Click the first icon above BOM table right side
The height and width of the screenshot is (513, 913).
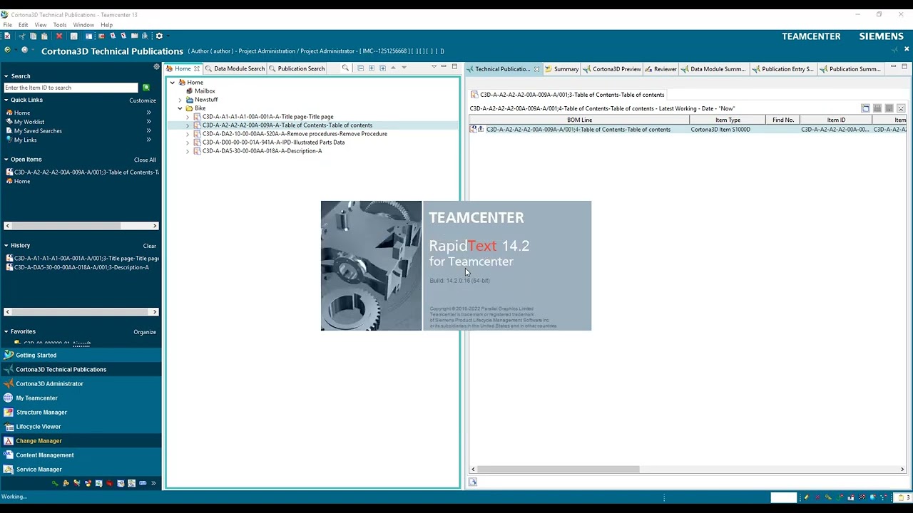click(866, 108)
